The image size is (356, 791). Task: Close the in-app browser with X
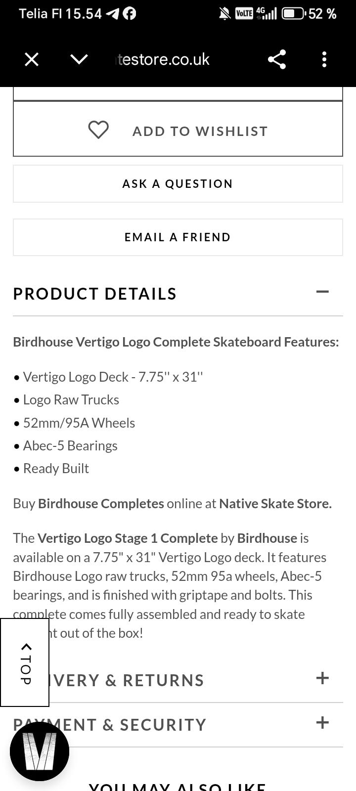tap(32, 59)
